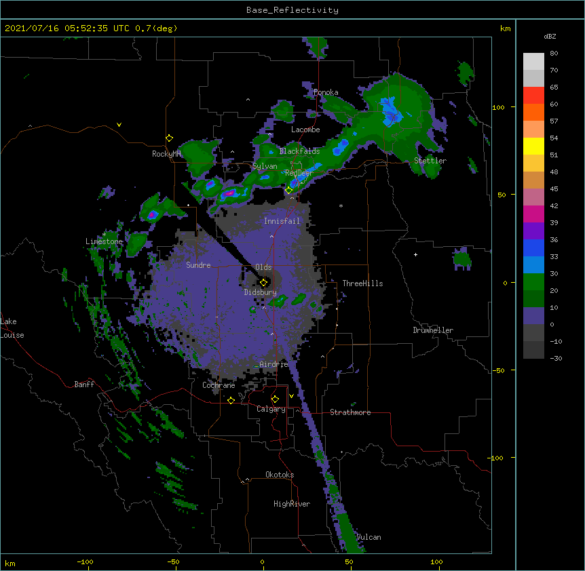Click the Sylvan town label
585x571 pixels.
265,166
